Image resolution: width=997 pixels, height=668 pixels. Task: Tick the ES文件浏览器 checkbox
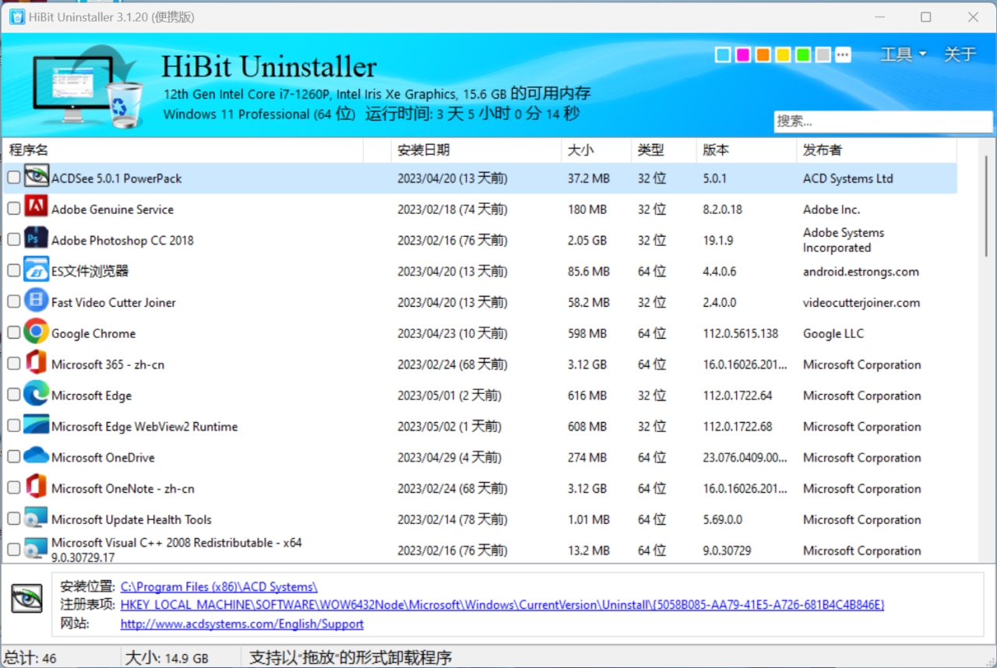13,271
